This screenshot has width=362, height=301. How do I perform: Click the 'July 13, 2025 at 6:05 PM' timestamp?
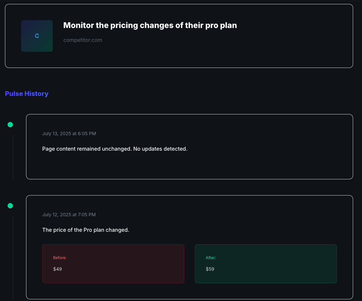[69, 134]
